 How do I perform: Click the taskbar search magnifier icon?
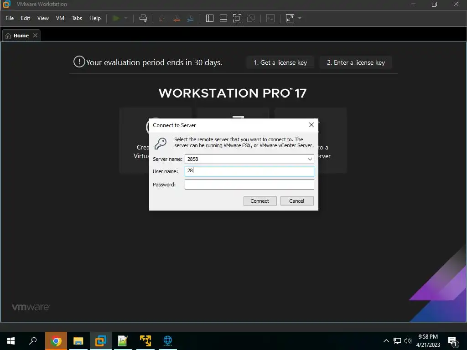33,341
